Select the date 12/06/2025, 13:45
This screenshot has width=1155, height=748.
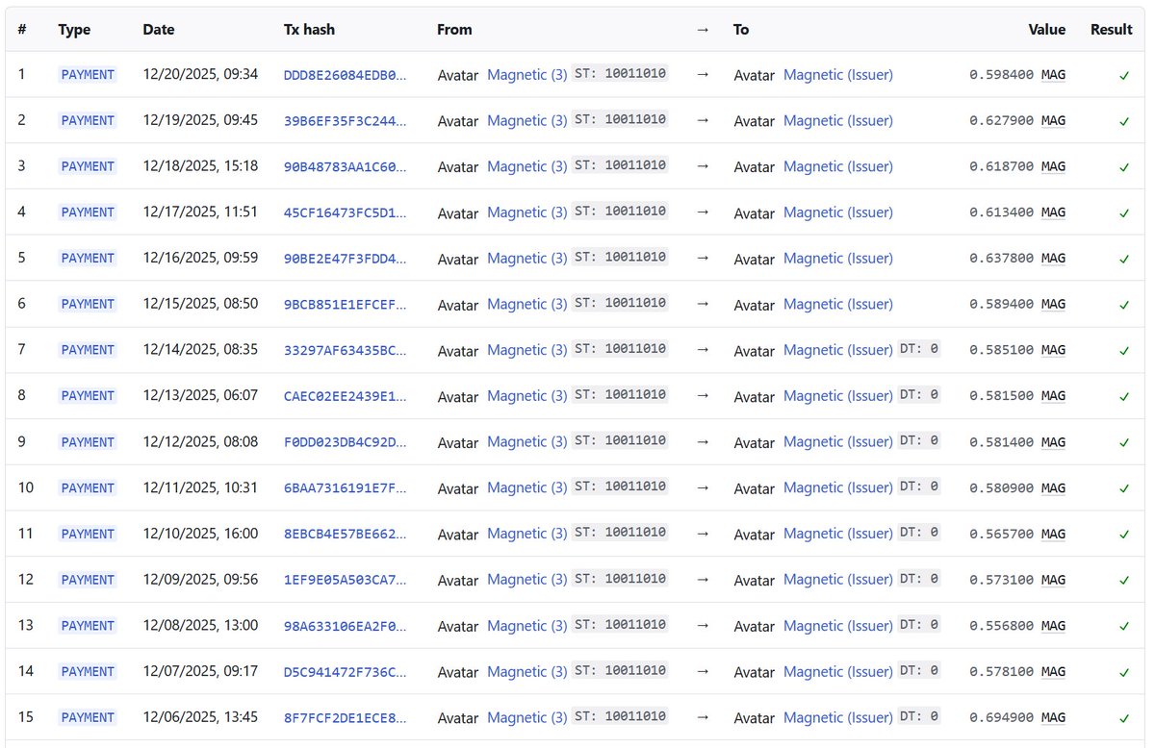200,717
